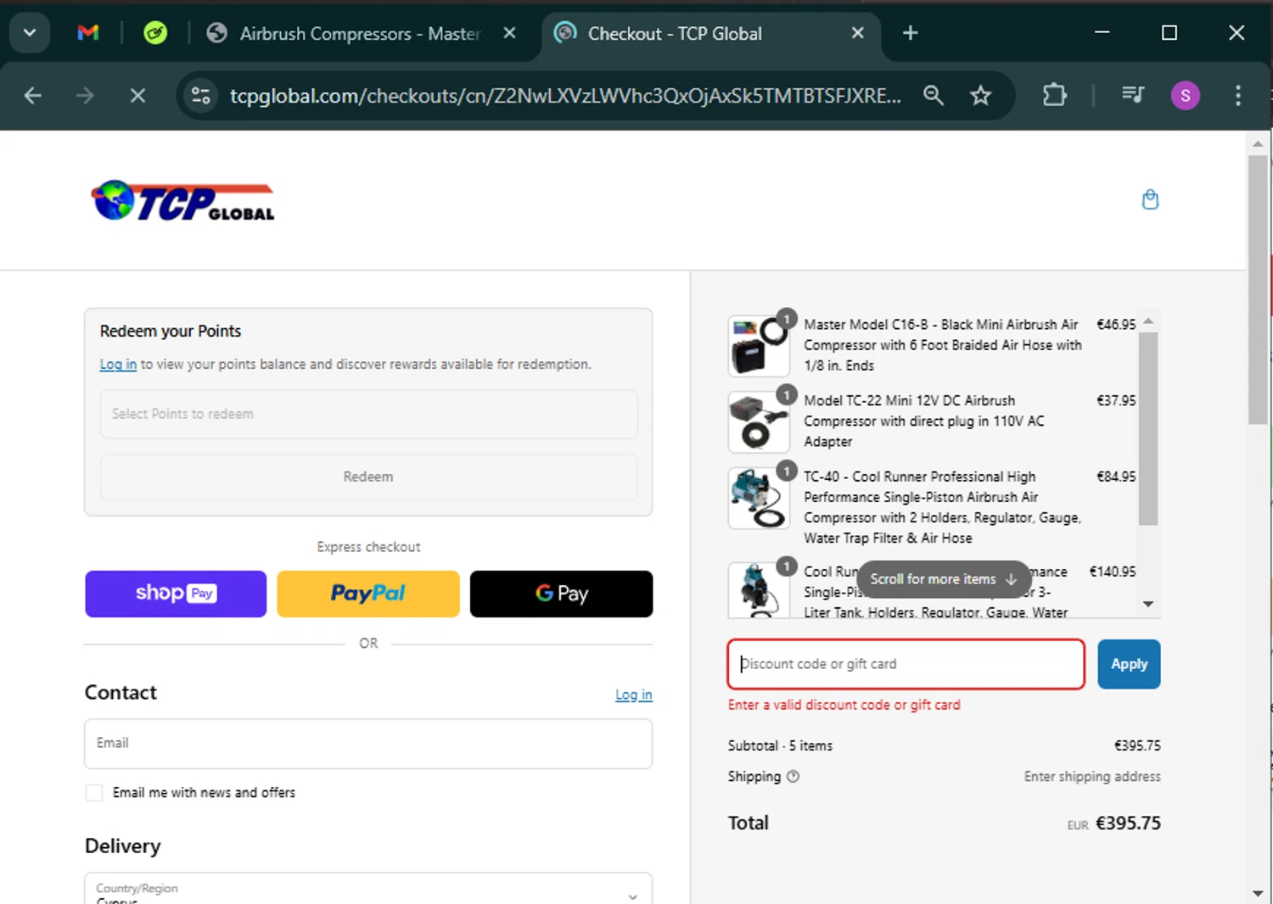Viewport: 1273px width, 904px height.
Task: Close the Checkout - TCP Global tab
Action: pyautogui.click(x=858, y=33)
